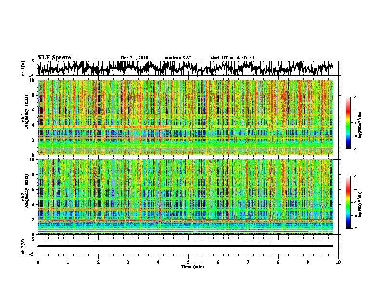Click time axis tick label "4"
The height and width of the screenshot is (294, 381).
point(158,262)
